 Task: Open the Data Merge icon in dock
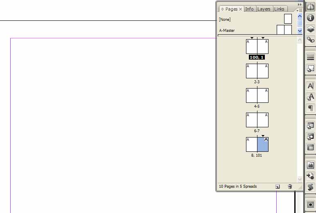310,165
